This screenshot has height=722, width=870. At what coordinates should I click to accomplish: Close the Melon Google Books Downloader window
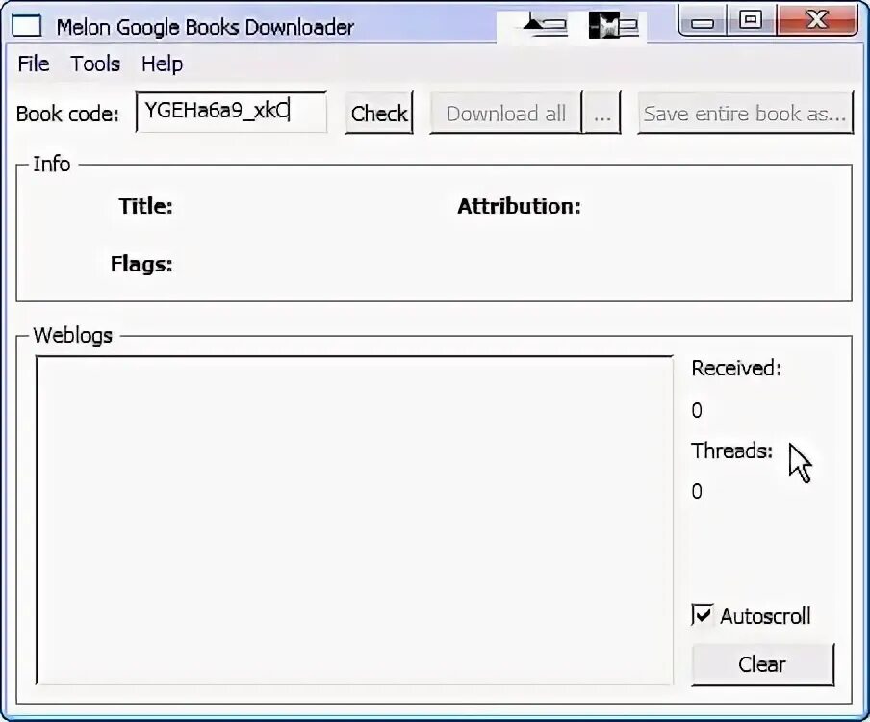pyautogui.click(x=817, y=21)
